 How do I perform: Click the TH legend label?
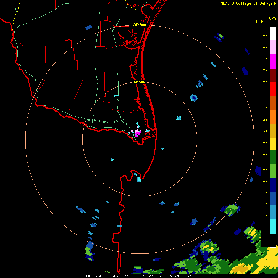[265, 241]
